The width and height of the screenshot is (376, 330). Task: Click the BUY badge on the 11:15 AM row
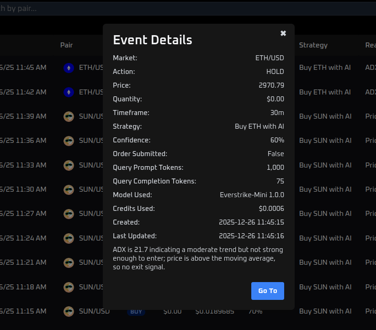pos(136,311)
